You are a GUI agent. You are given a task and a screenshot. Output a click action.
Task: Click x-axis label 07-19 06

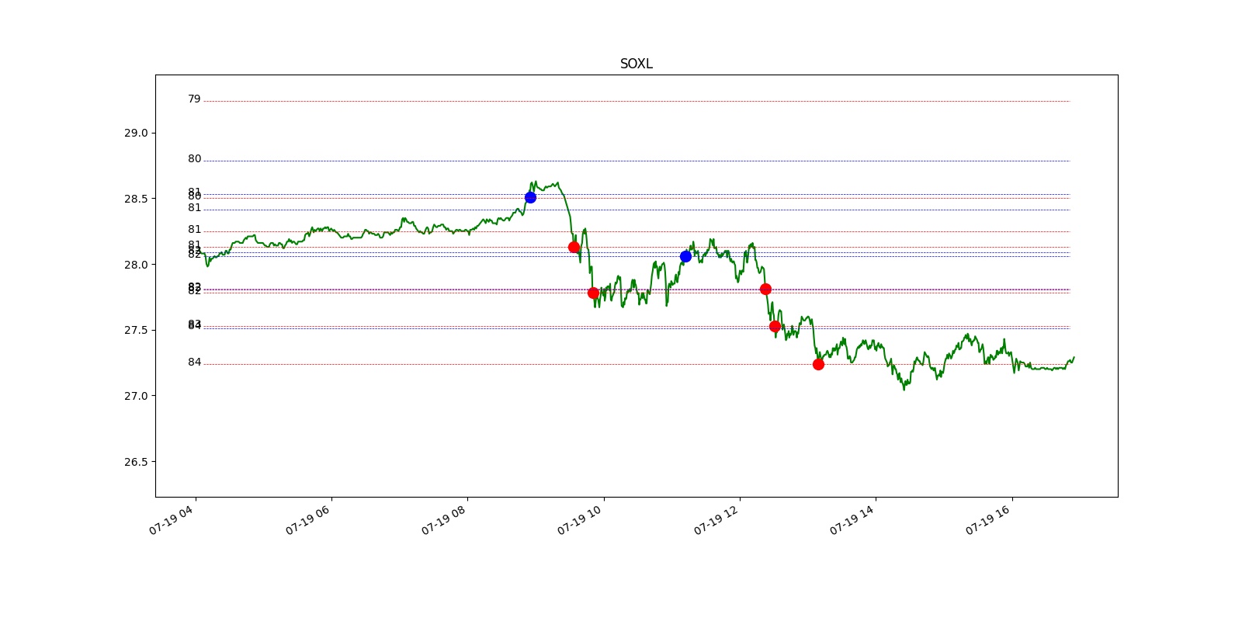tap(307, 520)
